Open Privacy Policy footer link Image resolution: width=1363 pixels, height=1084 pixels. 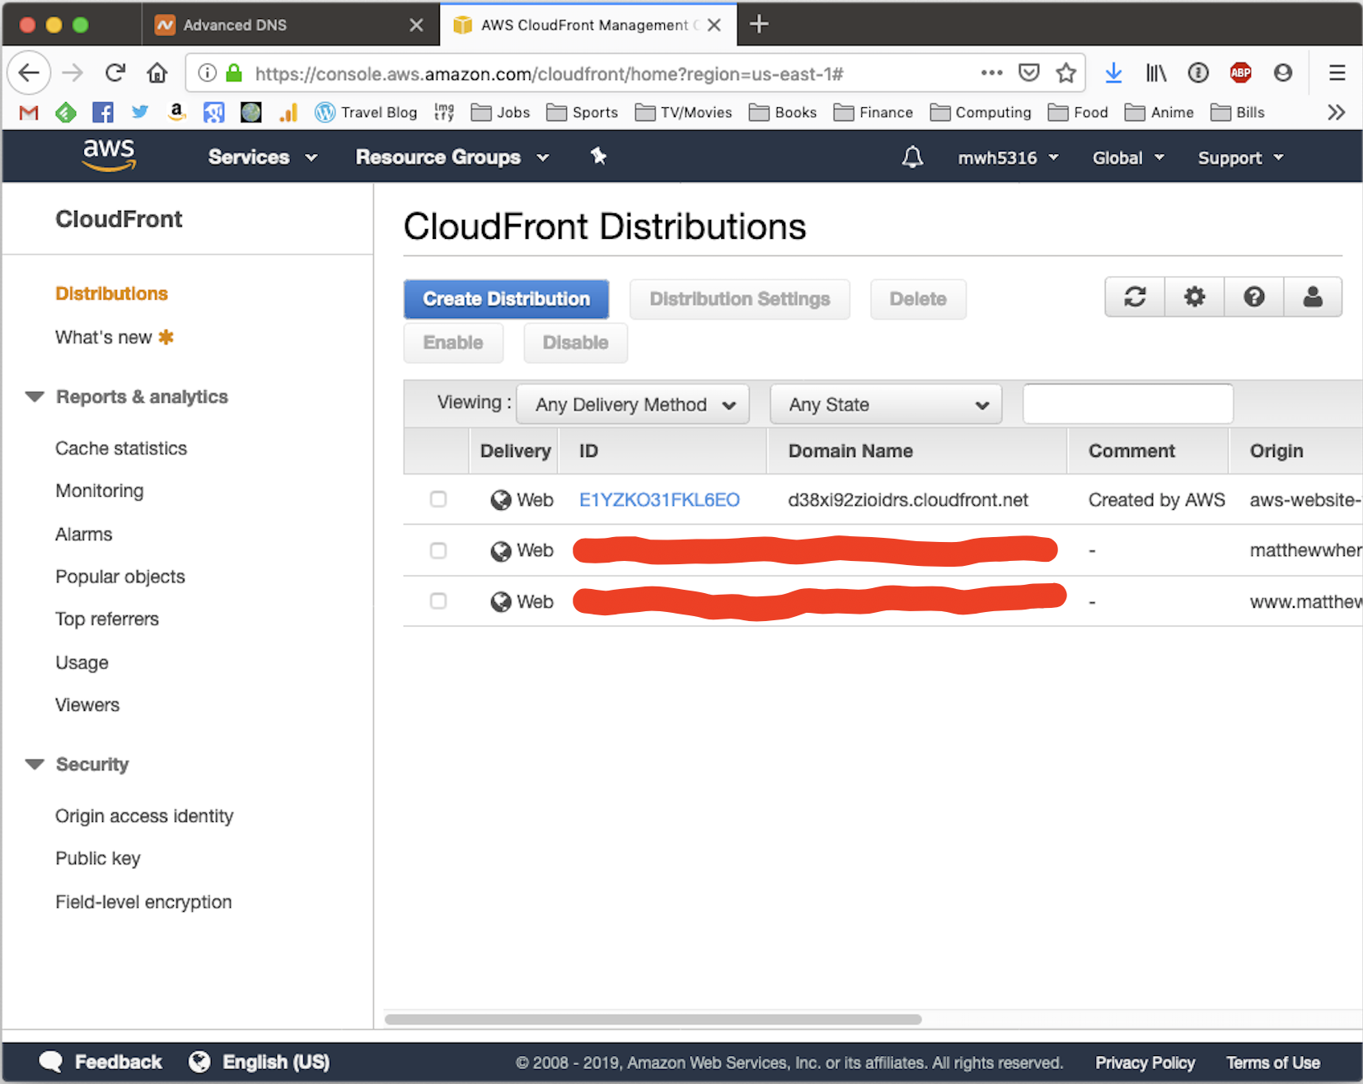tap(1145, 1063)
